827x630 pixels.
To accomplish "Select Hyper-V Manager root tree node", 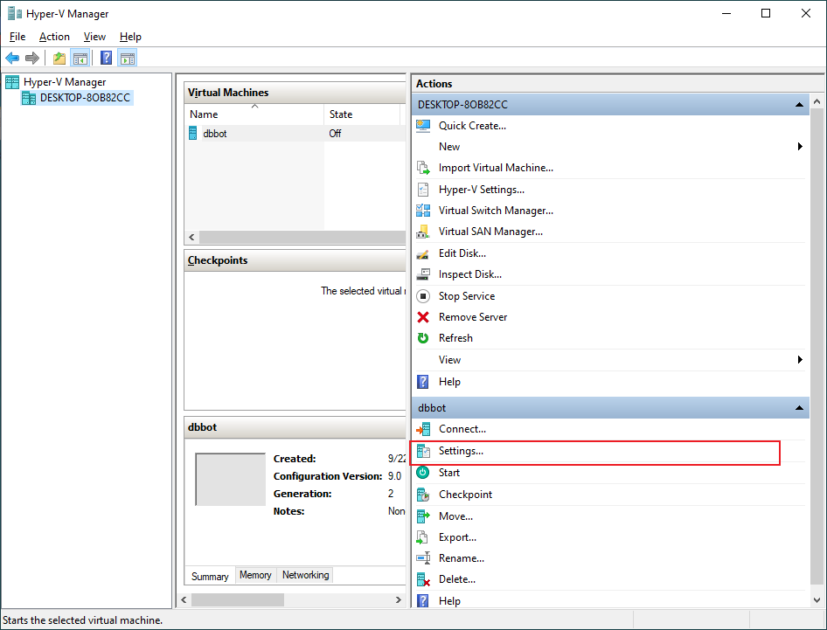I will click(x=65, y=82).
